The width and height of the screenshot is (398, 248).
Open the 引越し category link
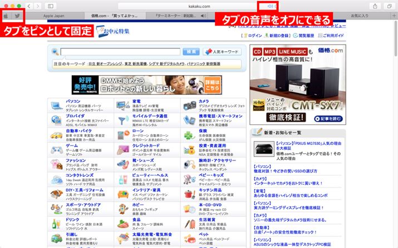[72, 234]
